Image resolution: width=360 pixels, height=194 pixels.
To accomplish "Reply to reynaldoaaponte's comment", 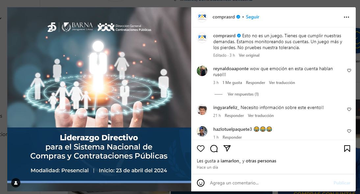I will [x=255, y=83].
